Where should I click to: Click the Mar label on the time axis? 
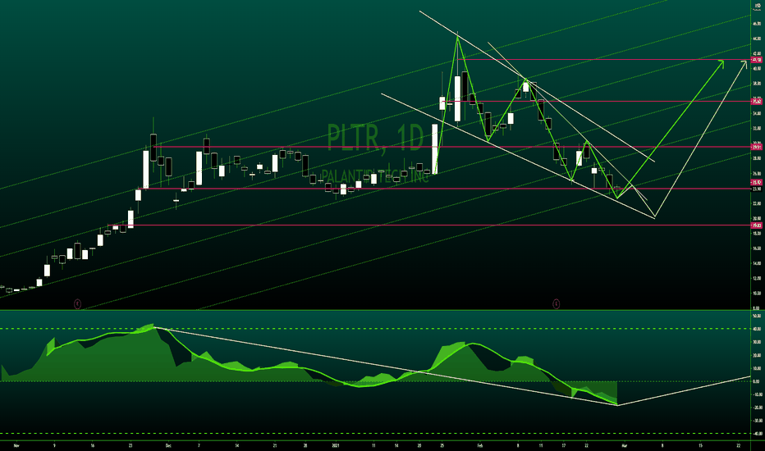(624, 445)
